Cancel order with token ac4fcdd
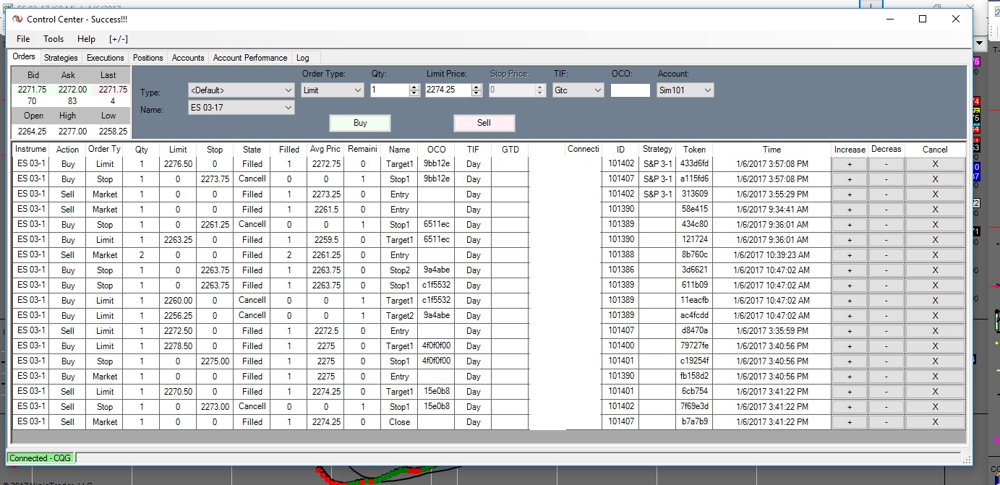 pyautogui.click(x=935, y=316)
